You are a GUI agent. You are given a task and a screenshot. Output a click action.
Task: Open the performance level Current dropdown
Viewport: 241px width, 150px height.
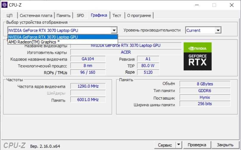pyautogui.click(x=203, y=30)
